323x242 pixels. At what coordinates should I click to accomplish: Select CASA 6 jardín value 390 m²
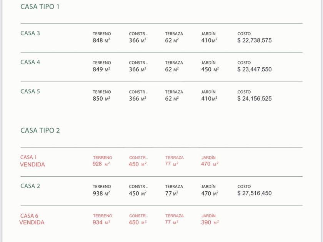(210, 222)
